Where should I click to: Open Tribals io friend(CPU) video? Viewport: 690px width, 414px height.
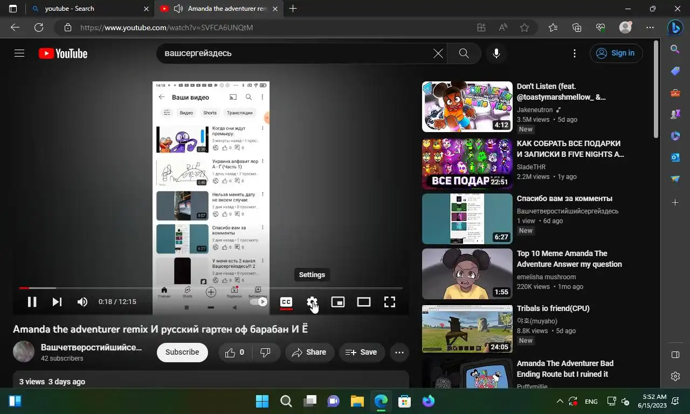click(553, 308)
